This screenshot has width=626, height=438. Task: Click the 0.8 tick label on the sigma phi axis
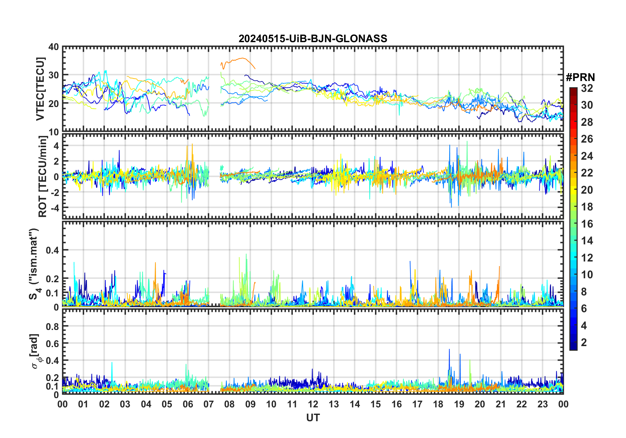click(52, 326)
